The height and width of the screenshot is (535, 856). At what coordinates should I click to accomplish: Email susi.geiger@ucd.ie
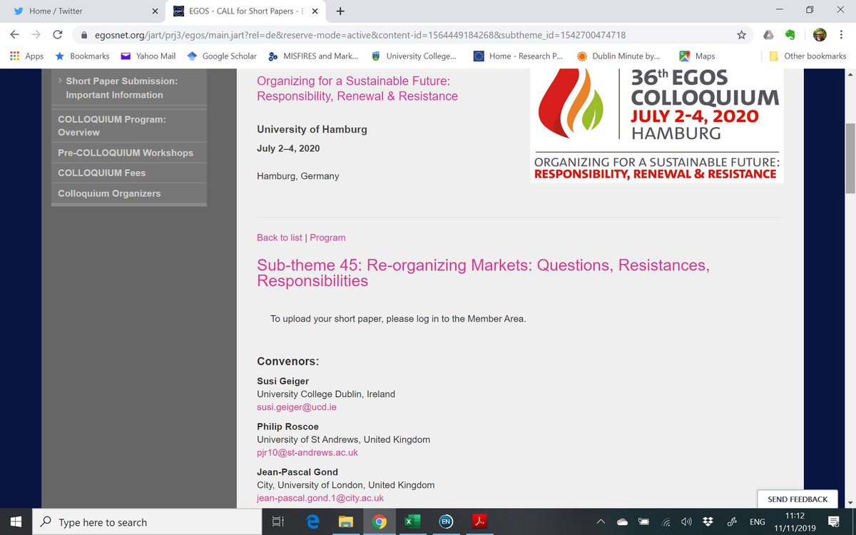pos(297,407)
